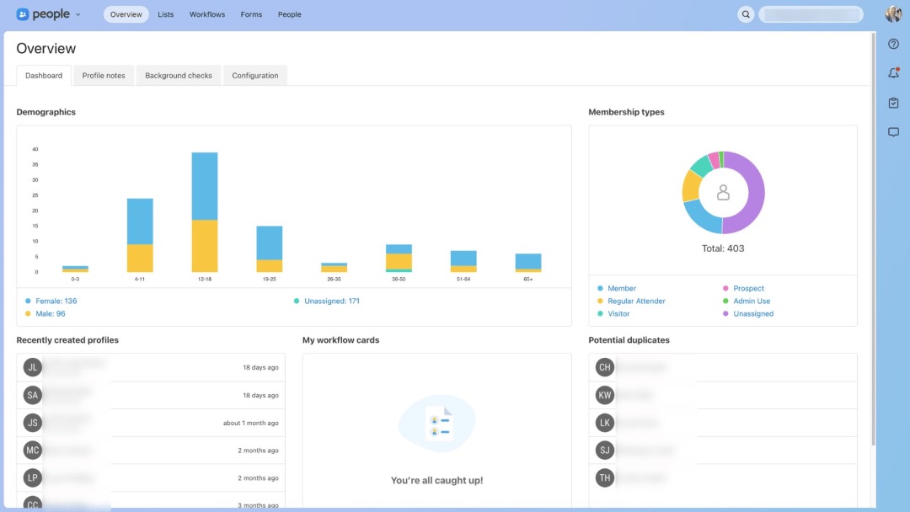This screenshot has height=512, width=910.
Task: Switch to the Background checks tab
Action: coord(178,76)
